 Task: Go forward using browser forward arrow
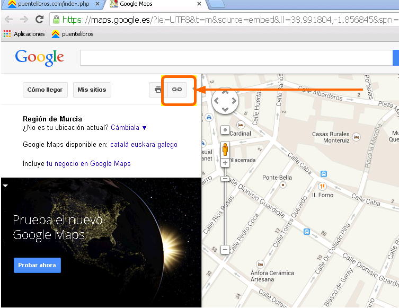(x=24, y=19)
